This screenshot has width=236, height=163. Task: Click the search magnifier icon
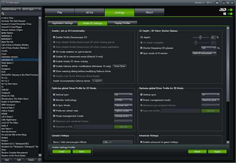3,14
